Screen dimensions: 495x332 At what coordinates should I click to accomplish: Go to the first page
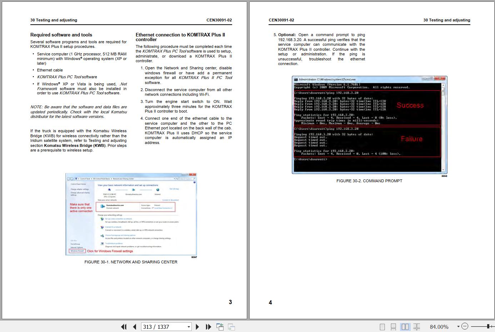124,327
